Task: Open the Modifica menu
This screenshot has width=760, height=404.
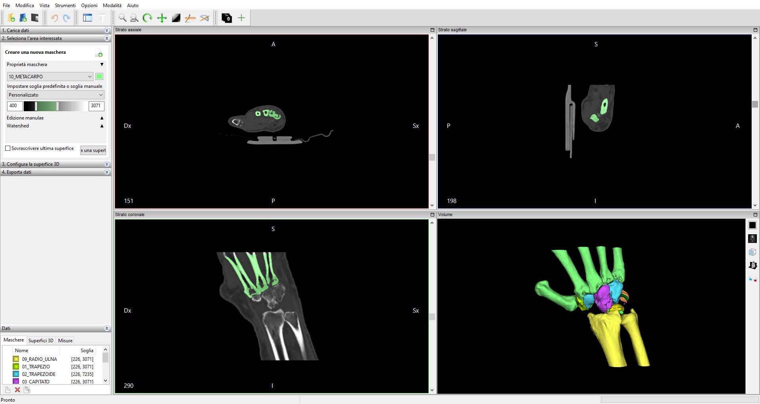Action: point(25,5)
